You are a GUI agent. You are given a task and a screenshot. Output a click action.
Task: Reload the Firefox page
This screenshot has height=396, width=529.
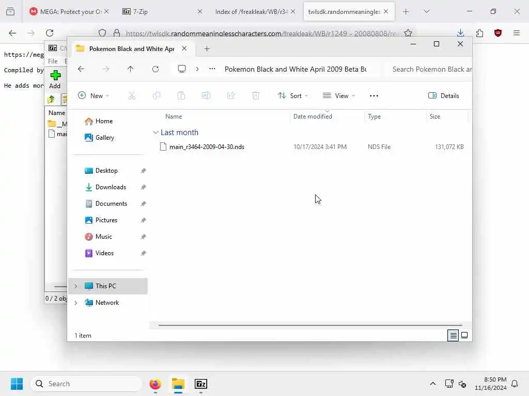click(50, 33)
